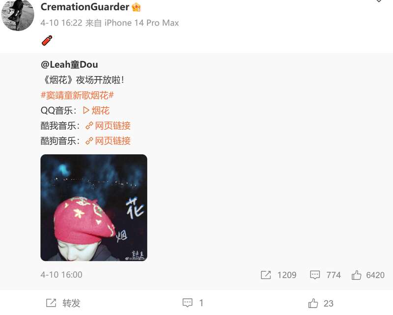Open the @Leah童Dou profile link

(69, 64)
